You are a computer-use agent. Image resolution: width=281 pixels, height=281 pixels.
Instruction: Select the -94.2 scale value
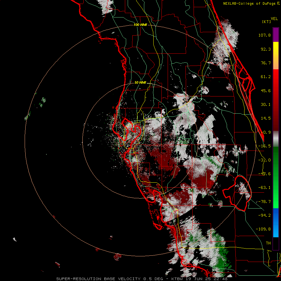(x=264, y=215)
